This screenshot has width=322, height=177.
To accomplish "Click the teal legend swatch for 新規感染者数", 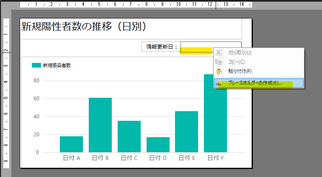I will [36, 65].
